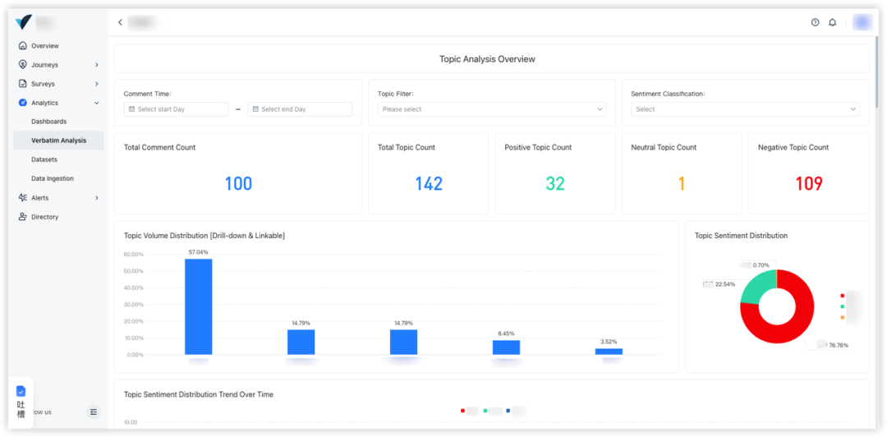Toggle the green legend item in donut chart
The height and width of the screenshot is (437, 887).
[x=843, y=306]
